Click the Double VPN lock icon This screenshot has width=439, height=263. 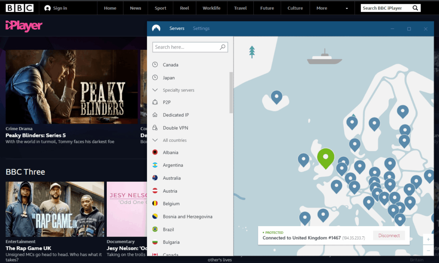pos(155,128)
